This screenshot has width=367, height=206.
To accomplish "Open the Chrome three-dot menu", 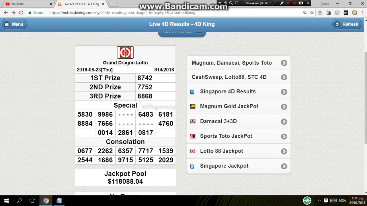I will point(362,13).
